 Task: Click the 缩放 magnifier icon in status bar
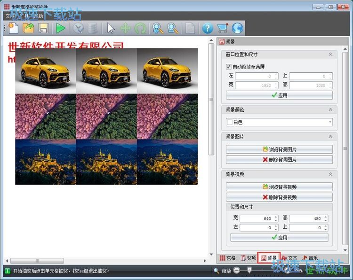[217, 271]
